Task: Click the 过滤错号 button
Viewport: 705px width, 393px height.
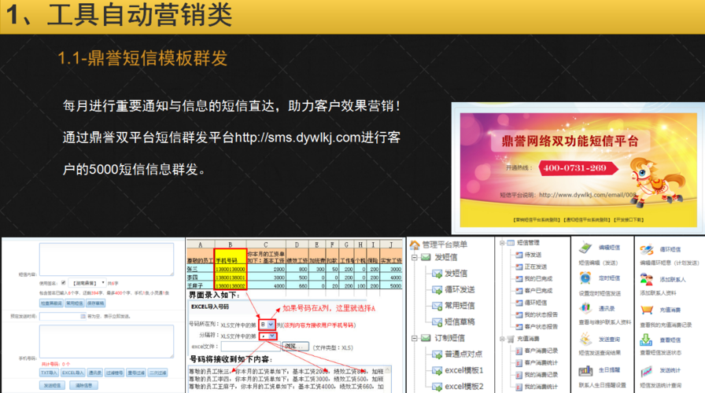Action: 115,373
